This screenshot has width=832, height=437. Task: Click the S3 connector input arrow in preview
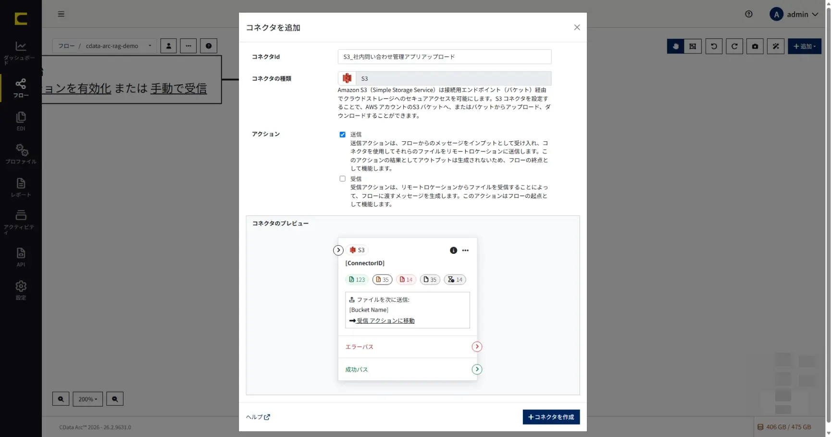338,250
